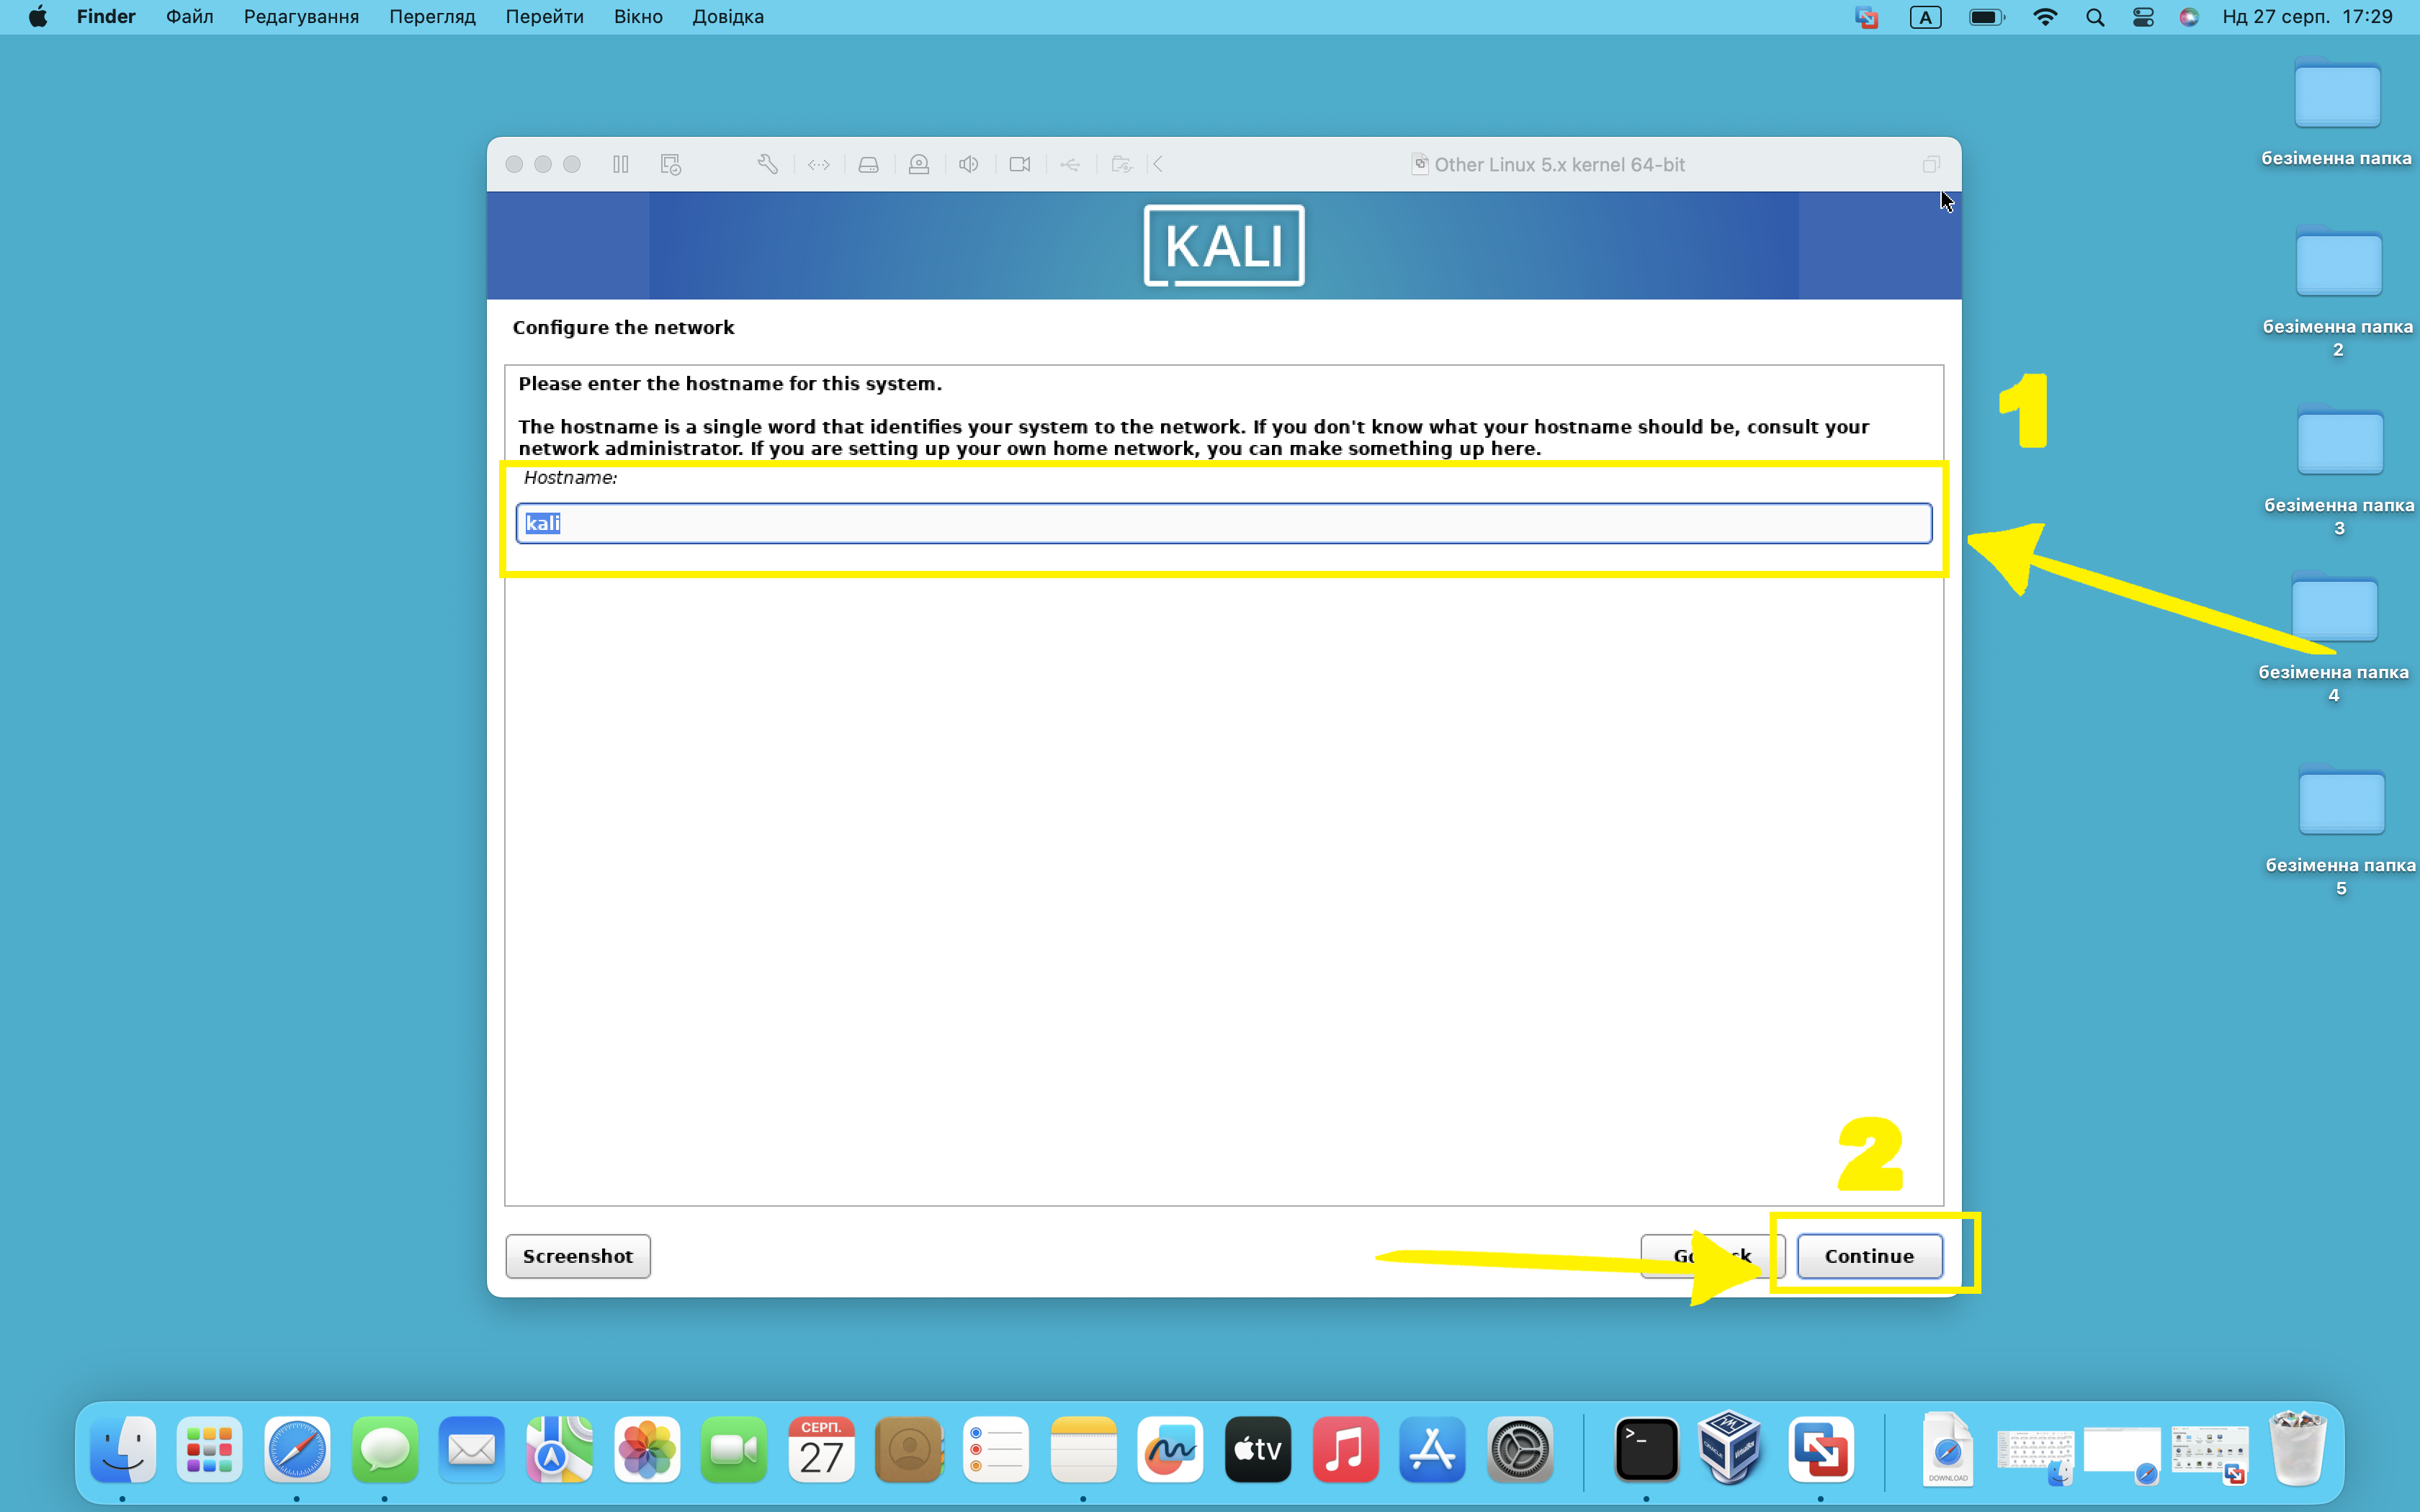Image resolution: width=2420 pixels, height=1512 pixels.
Task: Open FaceTime from the Dock
Action: 734,1449
